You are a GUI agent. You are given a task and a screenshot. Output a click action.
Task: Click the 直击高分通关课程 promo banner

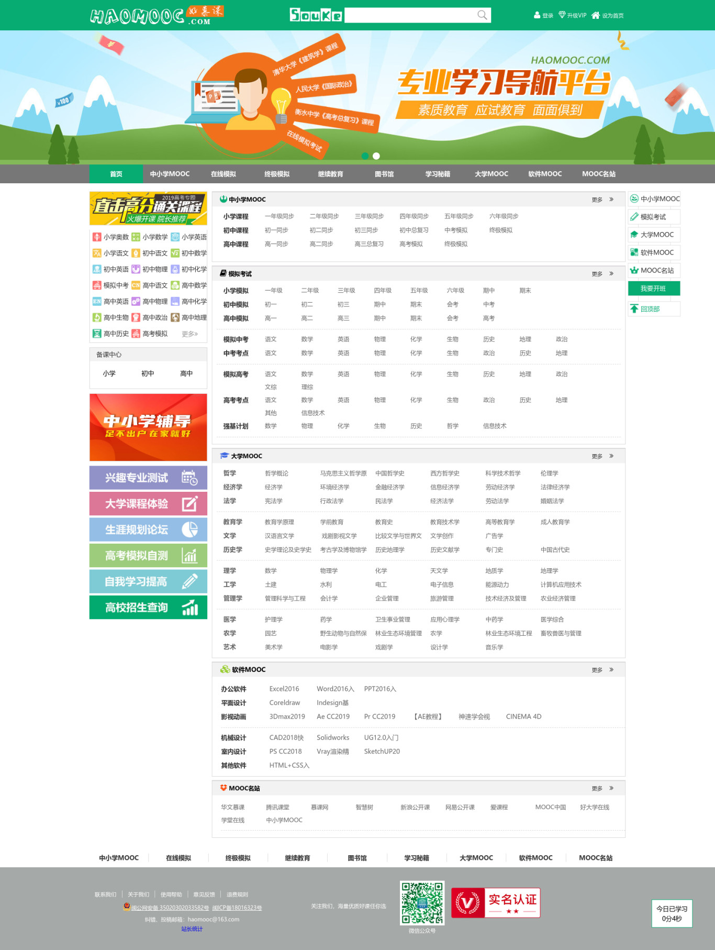148,208
